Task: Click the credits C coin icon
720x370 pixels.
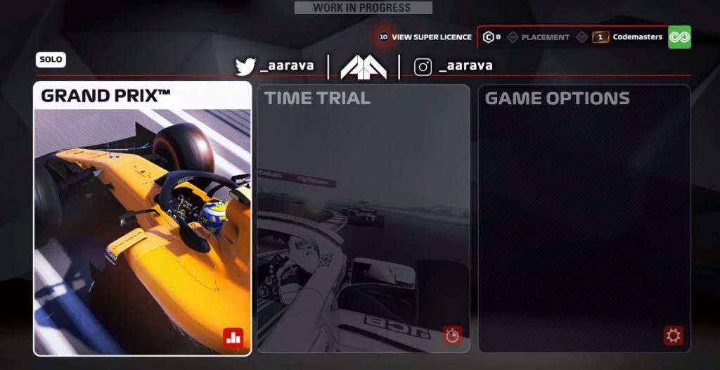Action: (x=488, y=37)
